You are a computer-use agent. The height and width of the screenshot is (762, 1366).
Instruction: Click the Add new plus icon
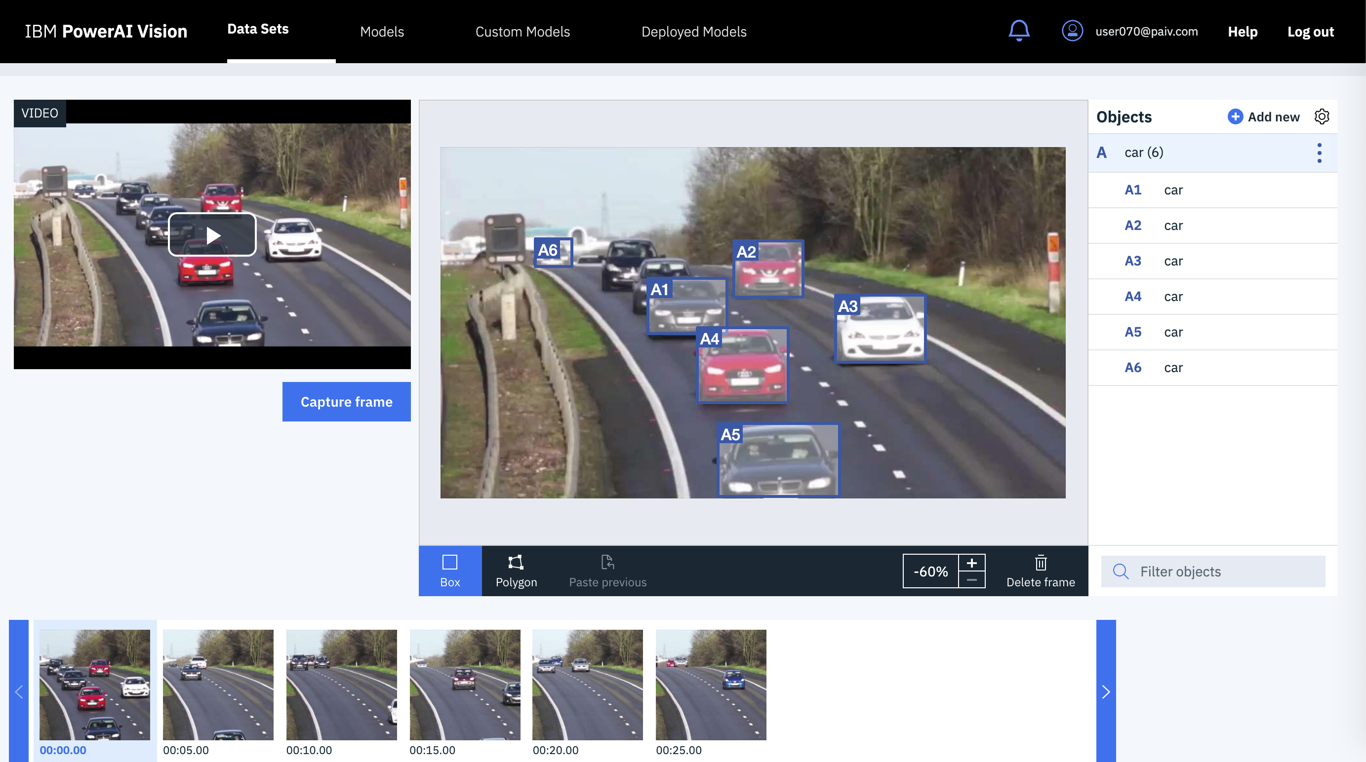point(1235,116)
